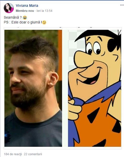Click the man's dark blue t-shirt

[x=33, y=130]
